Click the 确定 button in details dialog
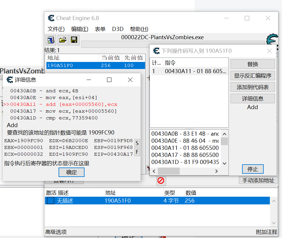The image size is (282, 238). (72, 172)
